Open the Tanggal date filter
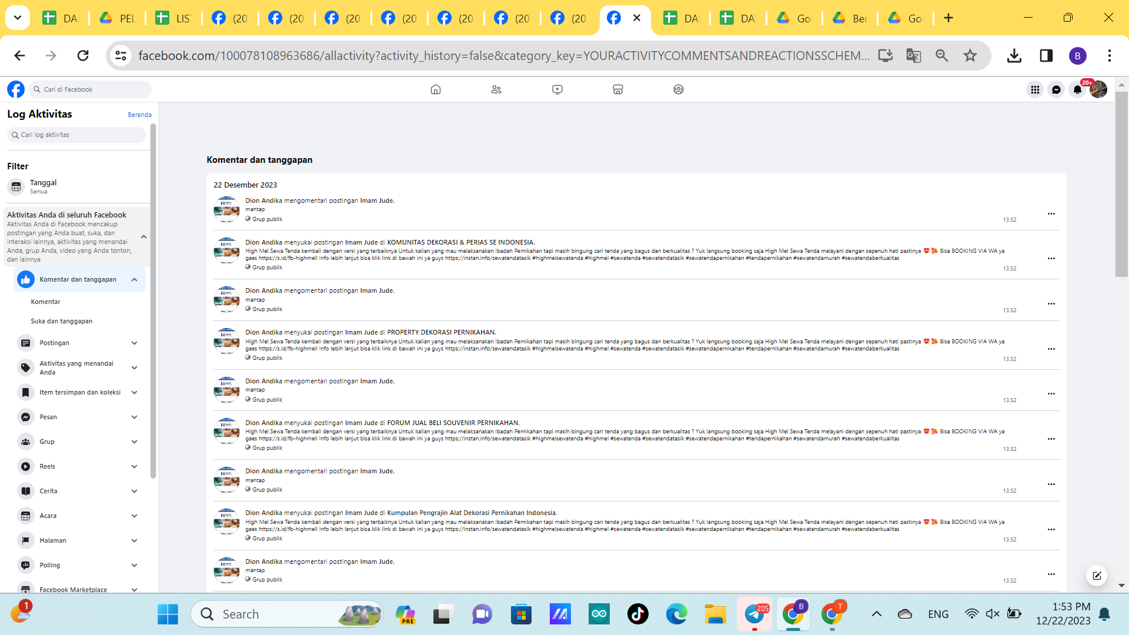 point(44,186)
